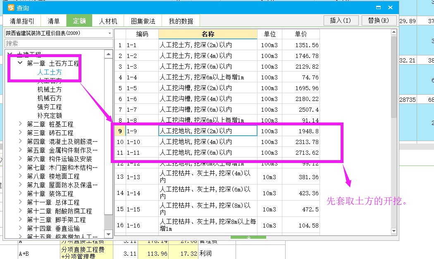Select row 1-10 人工挖地坑 4m以内
434x259 pixels.
[217, 142]
